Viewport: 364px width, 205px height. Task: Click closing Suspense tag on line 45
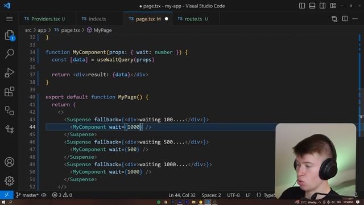tap(80, 134)
